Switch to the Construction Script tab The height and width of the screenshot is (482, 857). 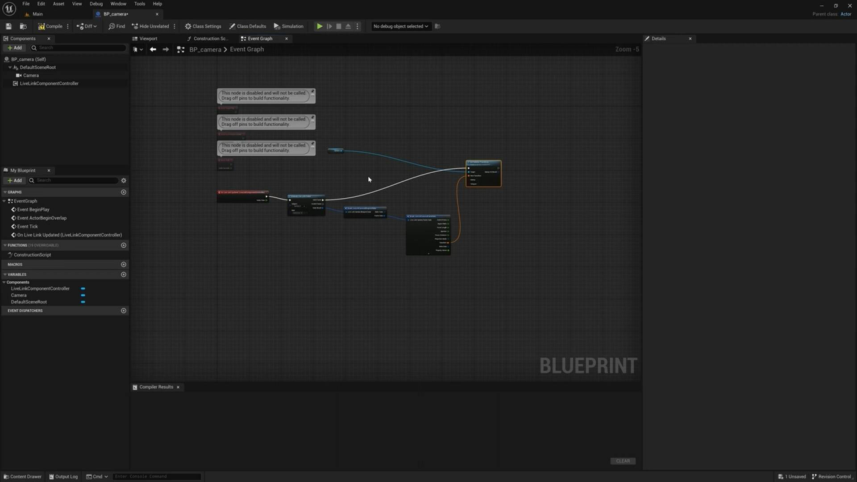tap(210, 38)
